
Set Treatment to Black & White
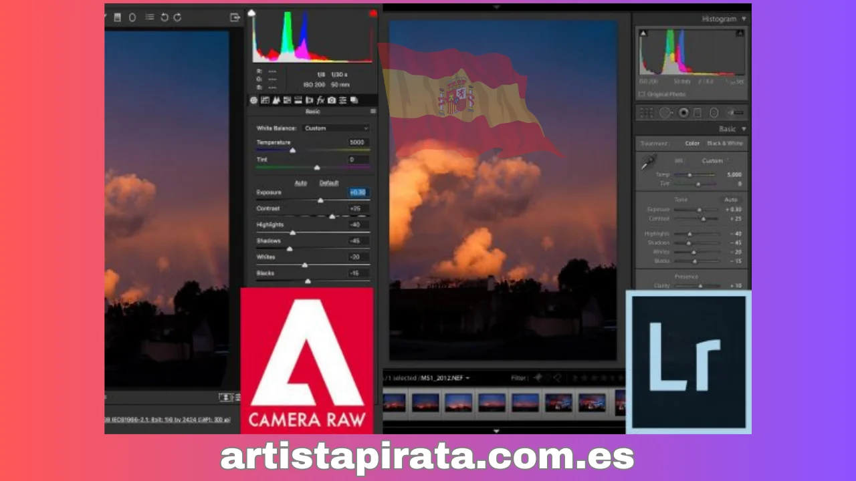tap(725, 144)
